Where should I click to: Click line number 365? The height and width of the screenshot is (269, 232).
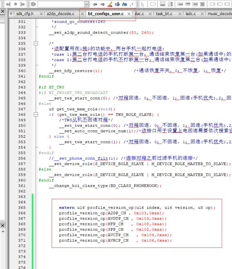22,208
